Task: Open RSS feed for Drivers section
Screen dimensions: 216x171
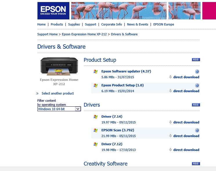Action: pyautogui.click(x=196, y=105)
